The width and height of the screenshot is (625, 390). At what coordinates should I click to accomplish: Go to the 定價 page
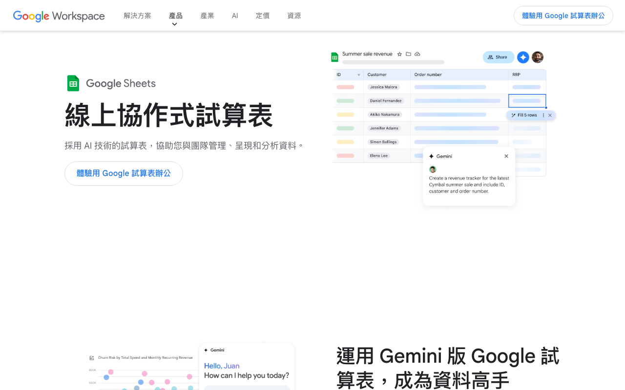[x=263, y=16]
